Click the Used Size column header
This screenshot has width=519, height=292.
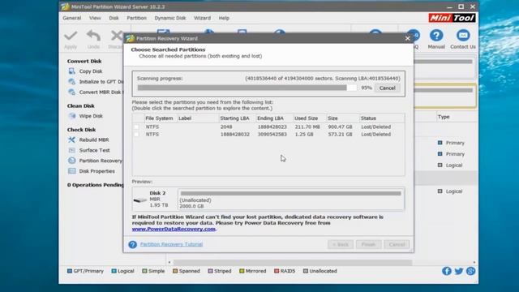307,118
